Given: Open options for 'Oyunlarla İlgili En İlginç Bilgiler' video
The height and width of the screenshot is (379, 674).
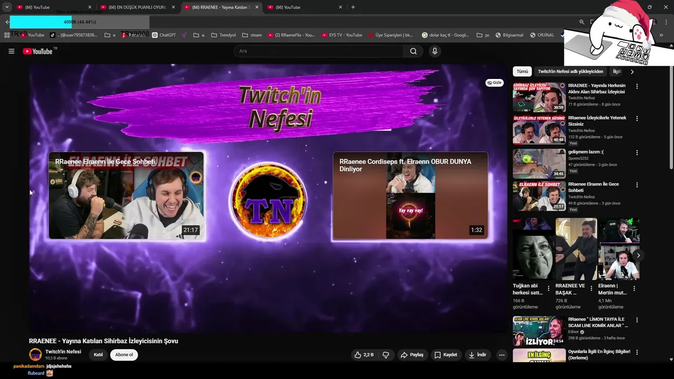Looking at the screenshot, I should 637,353.
